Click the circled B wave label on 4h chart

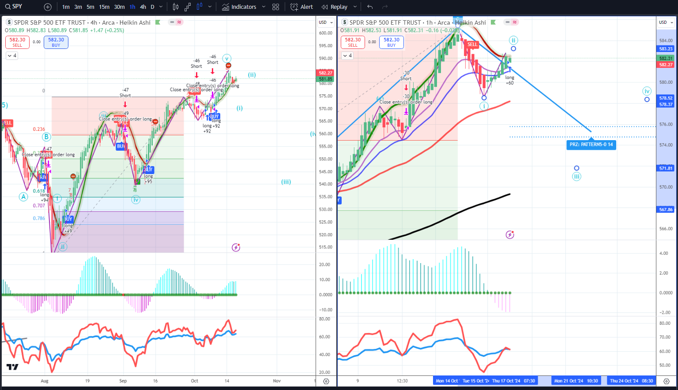(x=46, y=137)
